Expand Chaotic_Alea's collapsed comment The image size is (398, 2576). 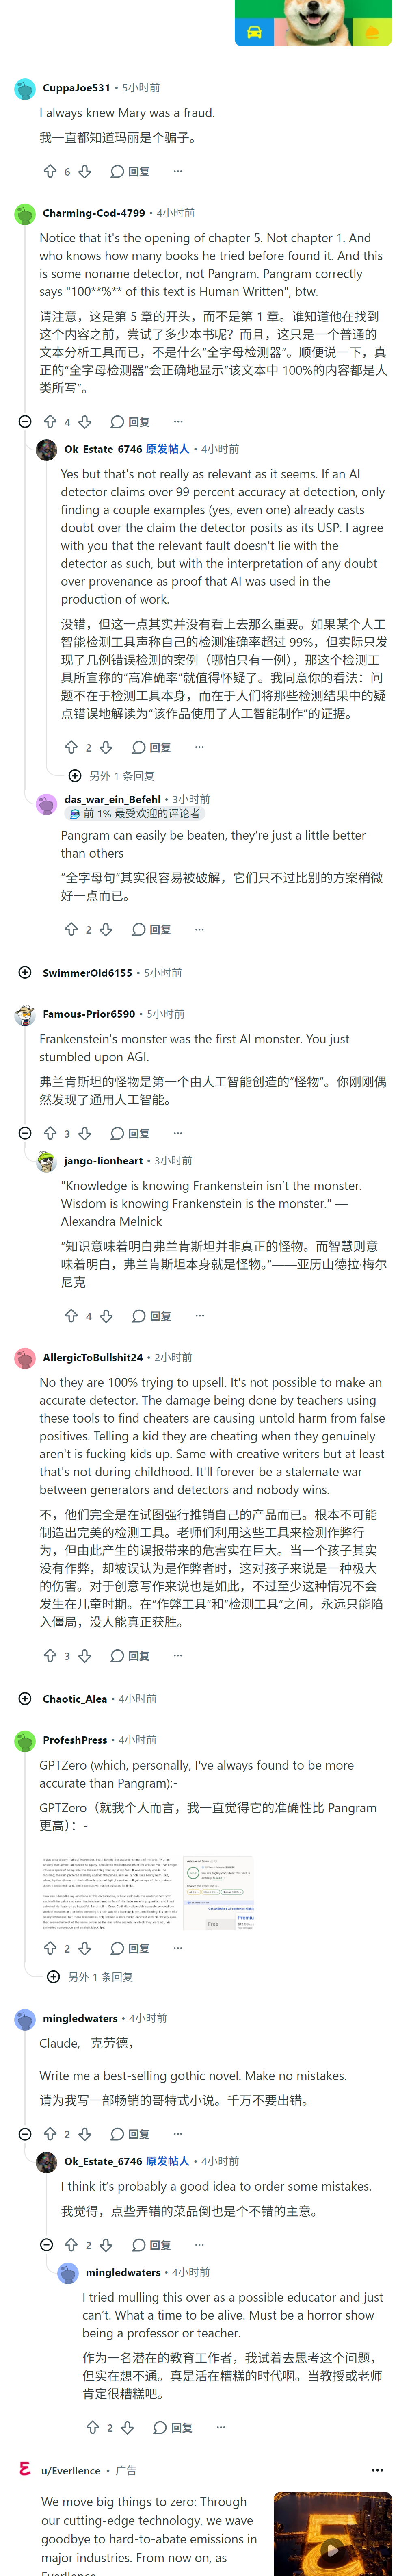pyautogui.click(x=25, y=1698)
